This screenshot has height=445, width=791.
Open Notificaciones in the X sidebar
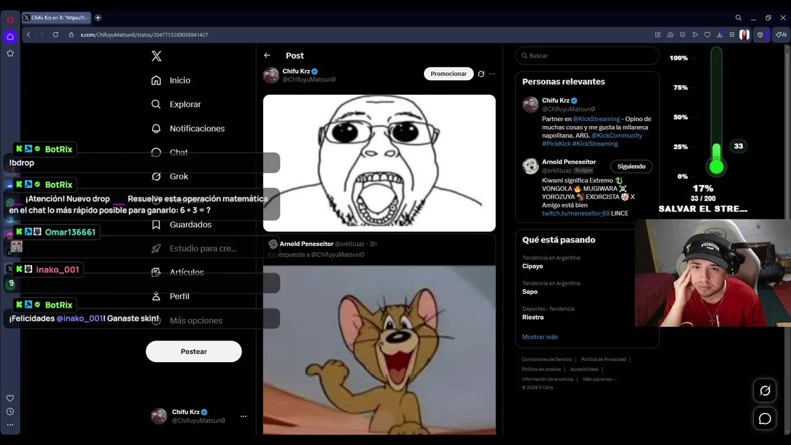188,129
